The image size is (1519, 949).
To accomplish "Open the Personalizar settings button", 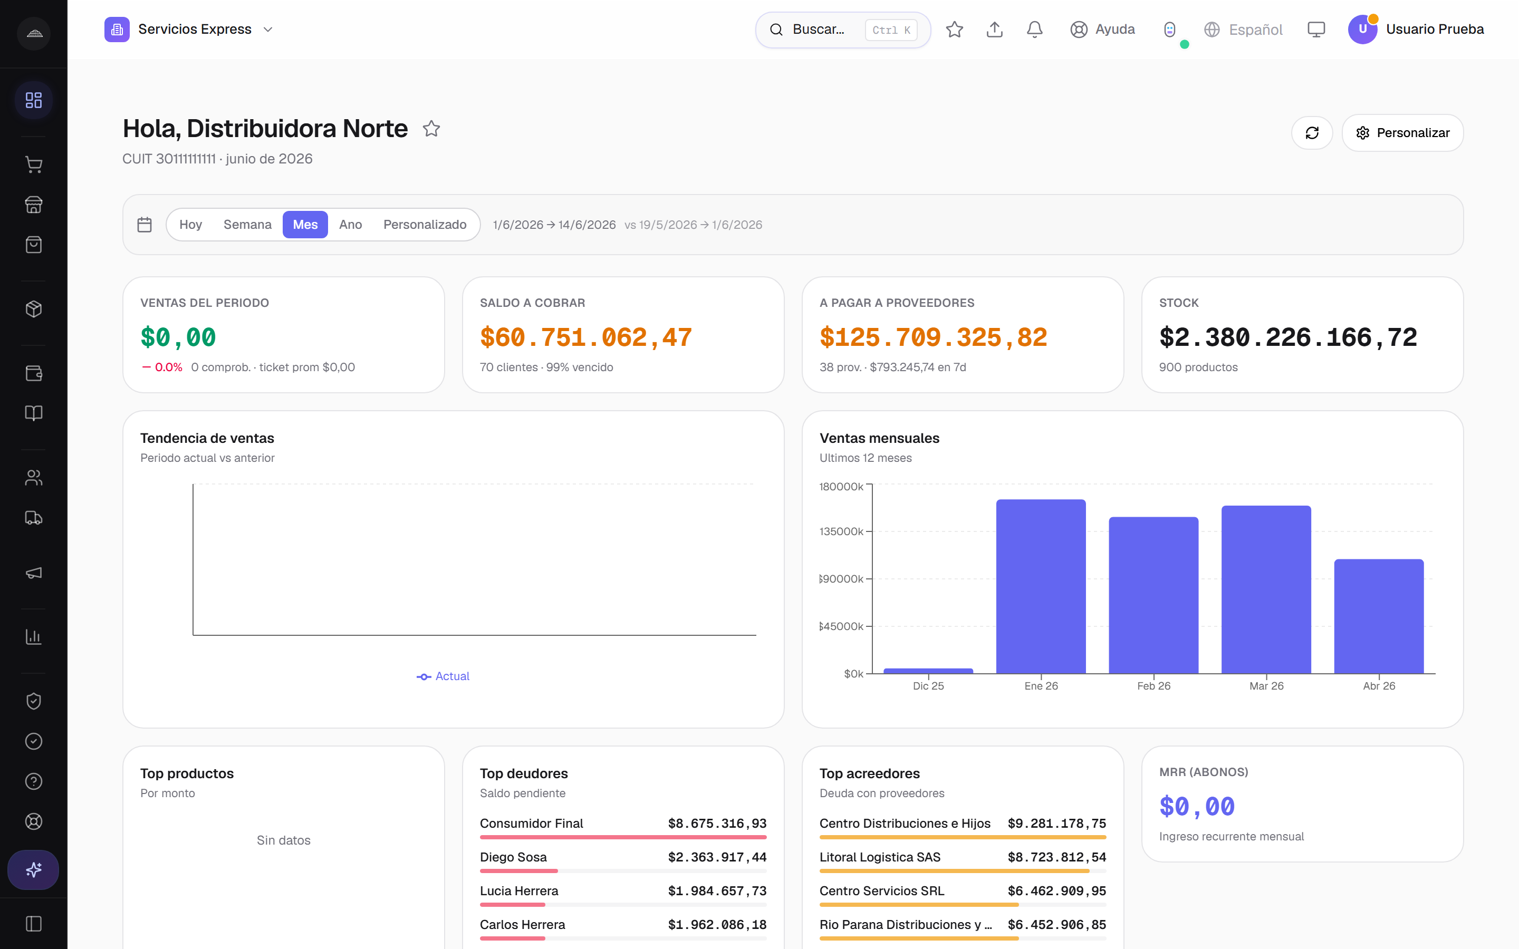I will click(1402, 133).
